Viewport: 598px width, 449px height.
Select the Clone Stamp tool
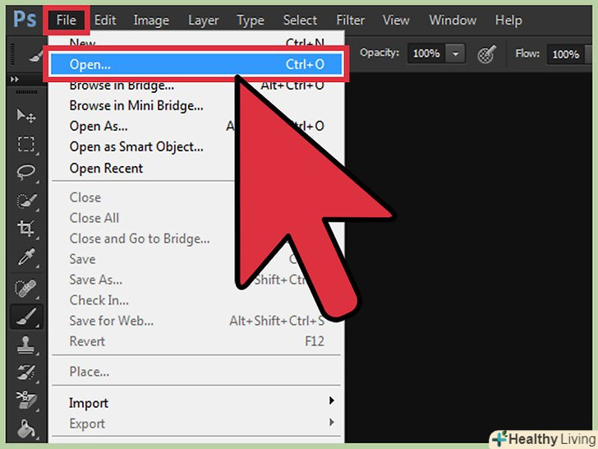26,345
